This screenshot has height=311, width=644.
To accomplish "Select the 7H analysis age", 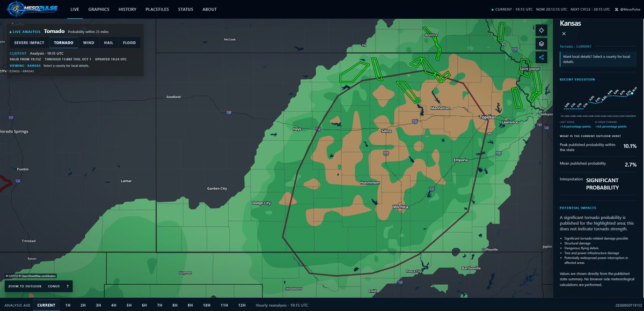I will tap(159, 305).
